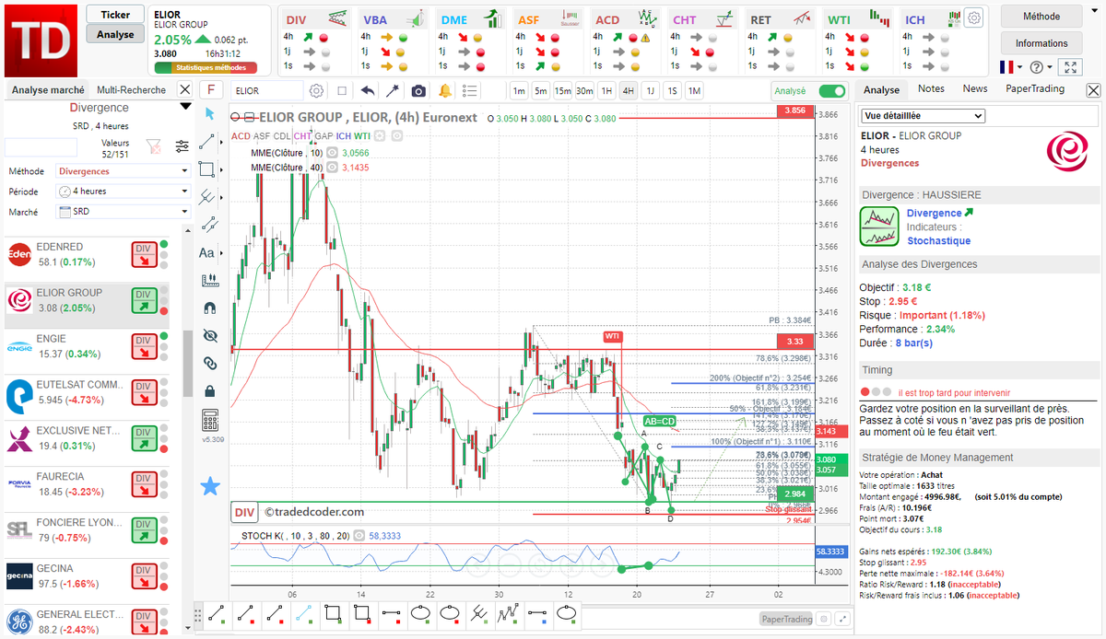1106x639 pixels.
Task: Click the Informations button
Action: (x=1041, y=43)
